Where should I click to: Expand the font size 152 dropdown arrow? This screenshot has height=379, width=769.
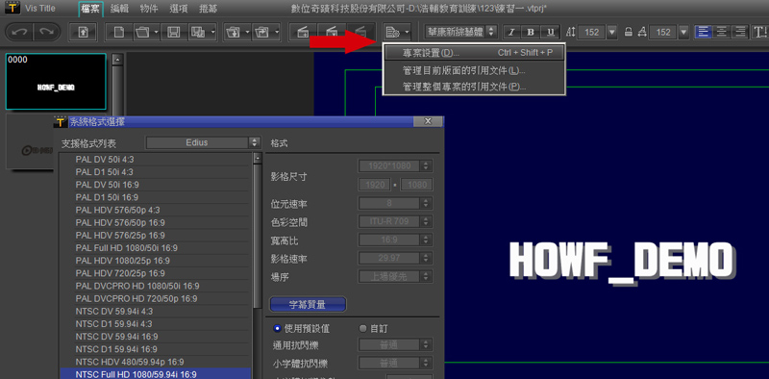click(x=611, y=33)
